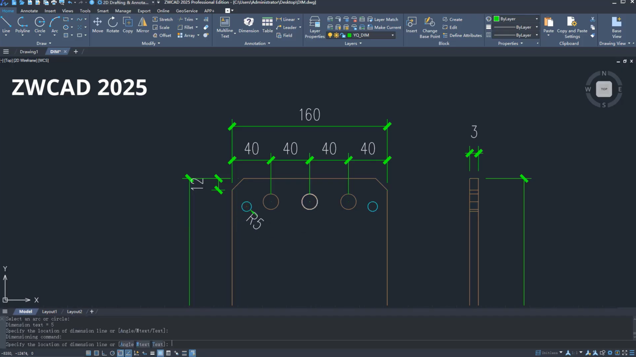Screen dimensions: 636x357
Task: Toggle the layer freeze sun icon for YQ_DIM
Action: coord(336,35)
